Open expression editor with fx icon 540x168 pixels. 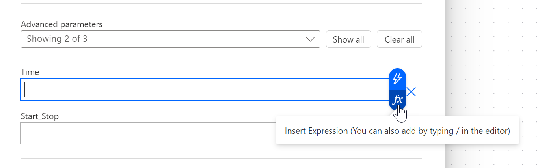398,100
